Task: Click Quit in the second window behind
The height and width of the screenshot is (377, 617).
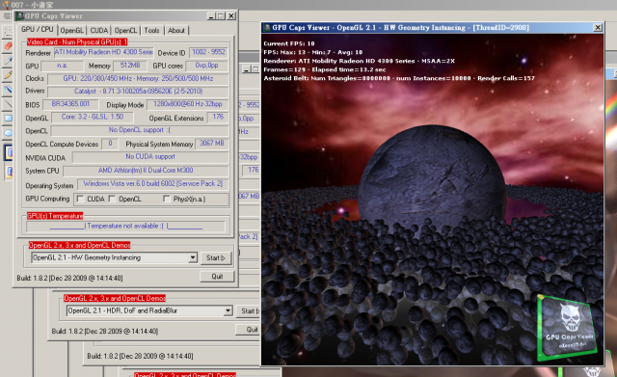Action: pos(248,330)
